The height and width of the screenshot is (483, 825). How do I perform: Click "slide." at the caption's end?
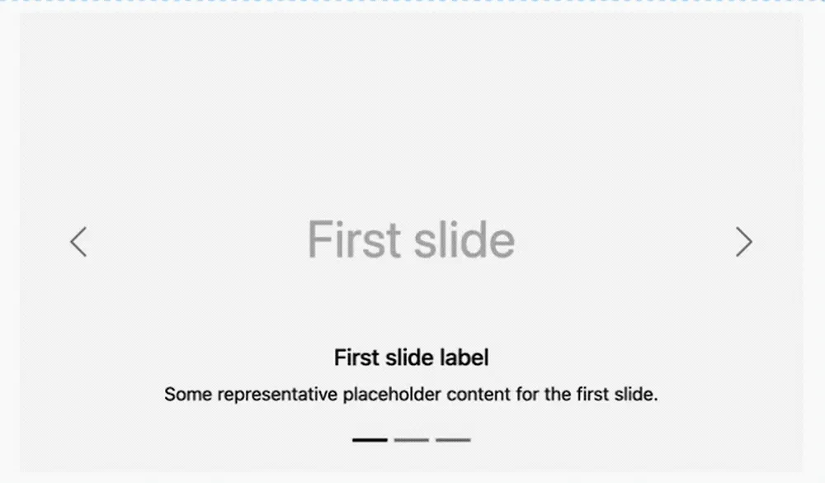coord(636,395)
